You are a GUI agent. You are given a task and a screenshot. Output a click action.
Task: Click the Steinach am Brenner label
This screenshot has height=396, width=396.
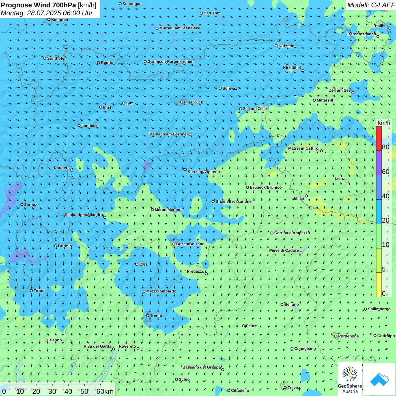tap(168, 134)
